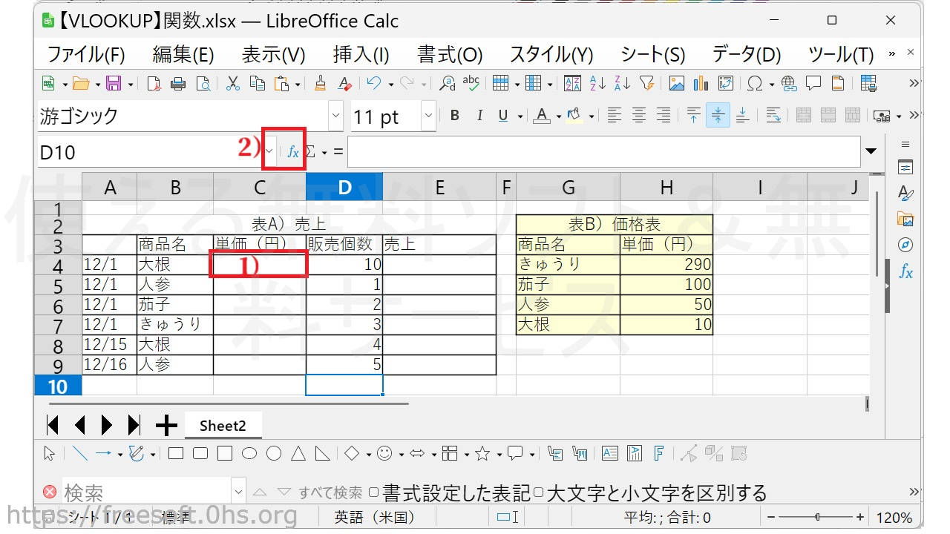
Task: Add a new sheet with plus button
Action: click(166, 425)
